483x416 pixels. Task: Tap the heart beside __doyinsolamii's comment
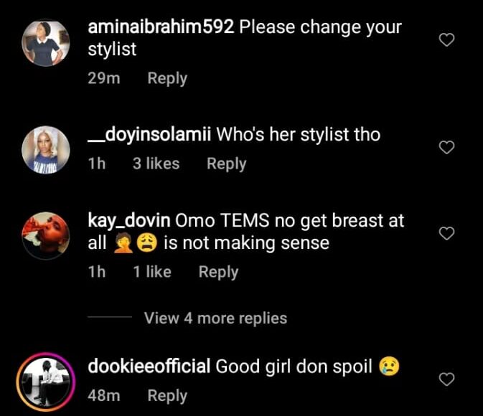coord(446,148)
